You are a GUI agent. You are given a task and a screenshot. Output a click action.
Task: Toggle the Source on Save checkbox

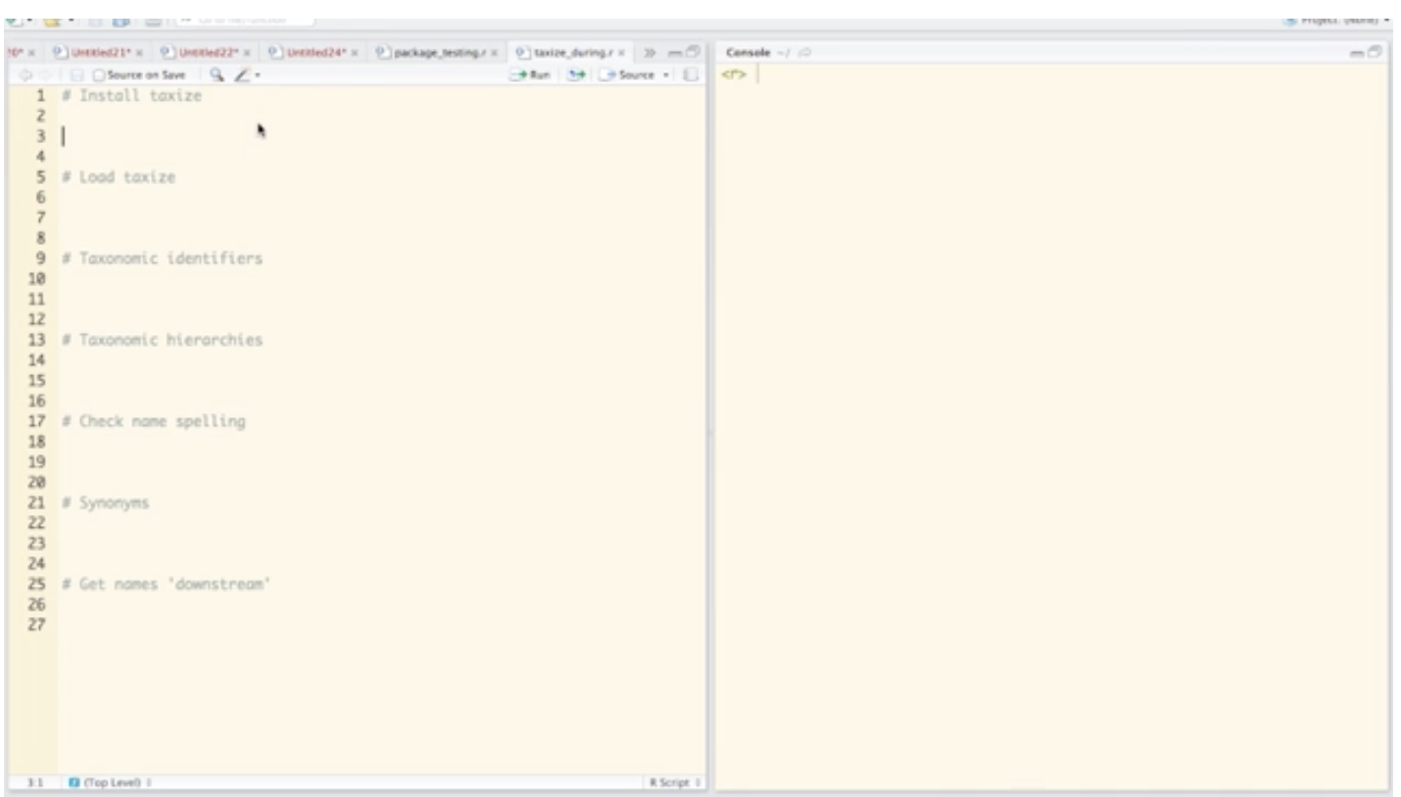point(98,74)
